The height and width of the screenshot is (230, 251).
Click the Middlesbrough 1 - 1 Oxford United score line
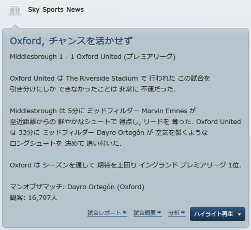point(93,57)
